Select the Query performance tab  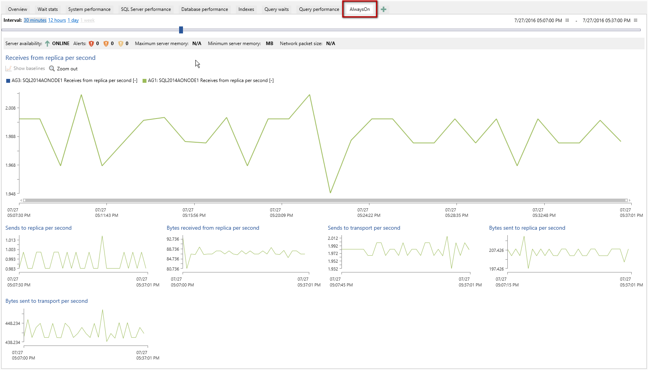pyautogui.click(x=319, y=9)
